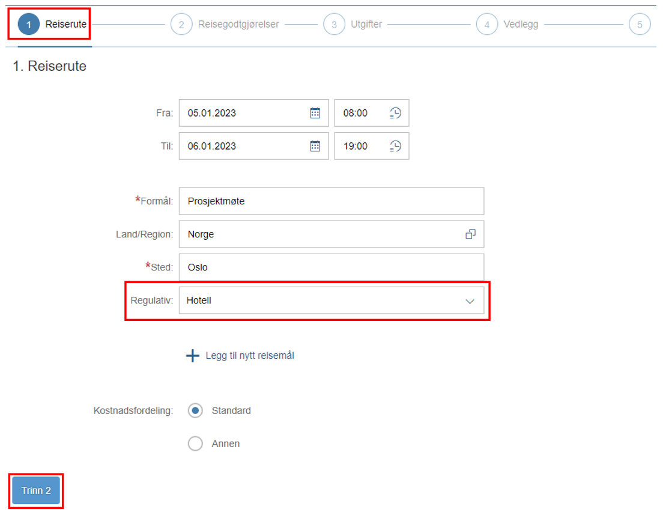663x518 pixels.
Task: Open the time picker for 19:00
Action: (x=395, y=146)
